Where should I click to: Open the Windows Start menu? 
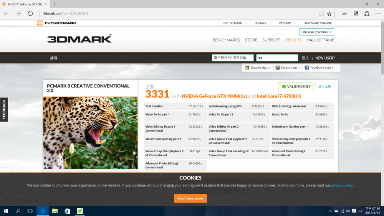tap(6, 211)
